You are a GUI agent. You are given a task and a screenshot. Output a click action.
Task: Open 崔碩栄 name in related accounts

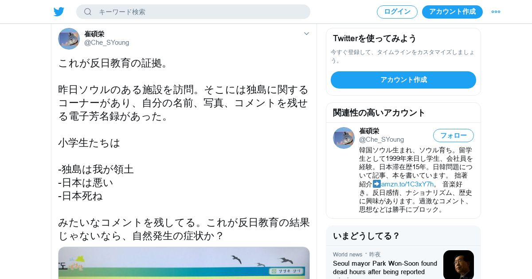(x=369, y=131)
